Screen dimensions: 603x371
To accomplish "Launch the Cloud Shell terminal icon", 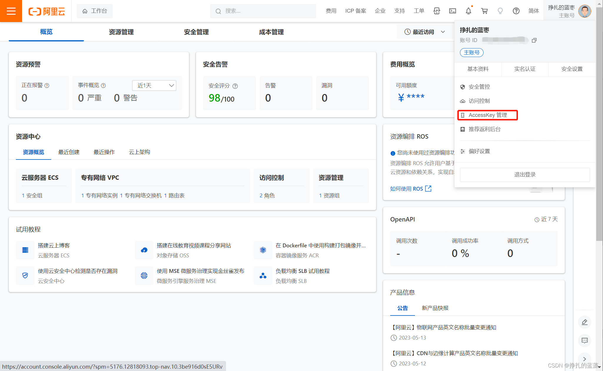I will pos(453,11).
